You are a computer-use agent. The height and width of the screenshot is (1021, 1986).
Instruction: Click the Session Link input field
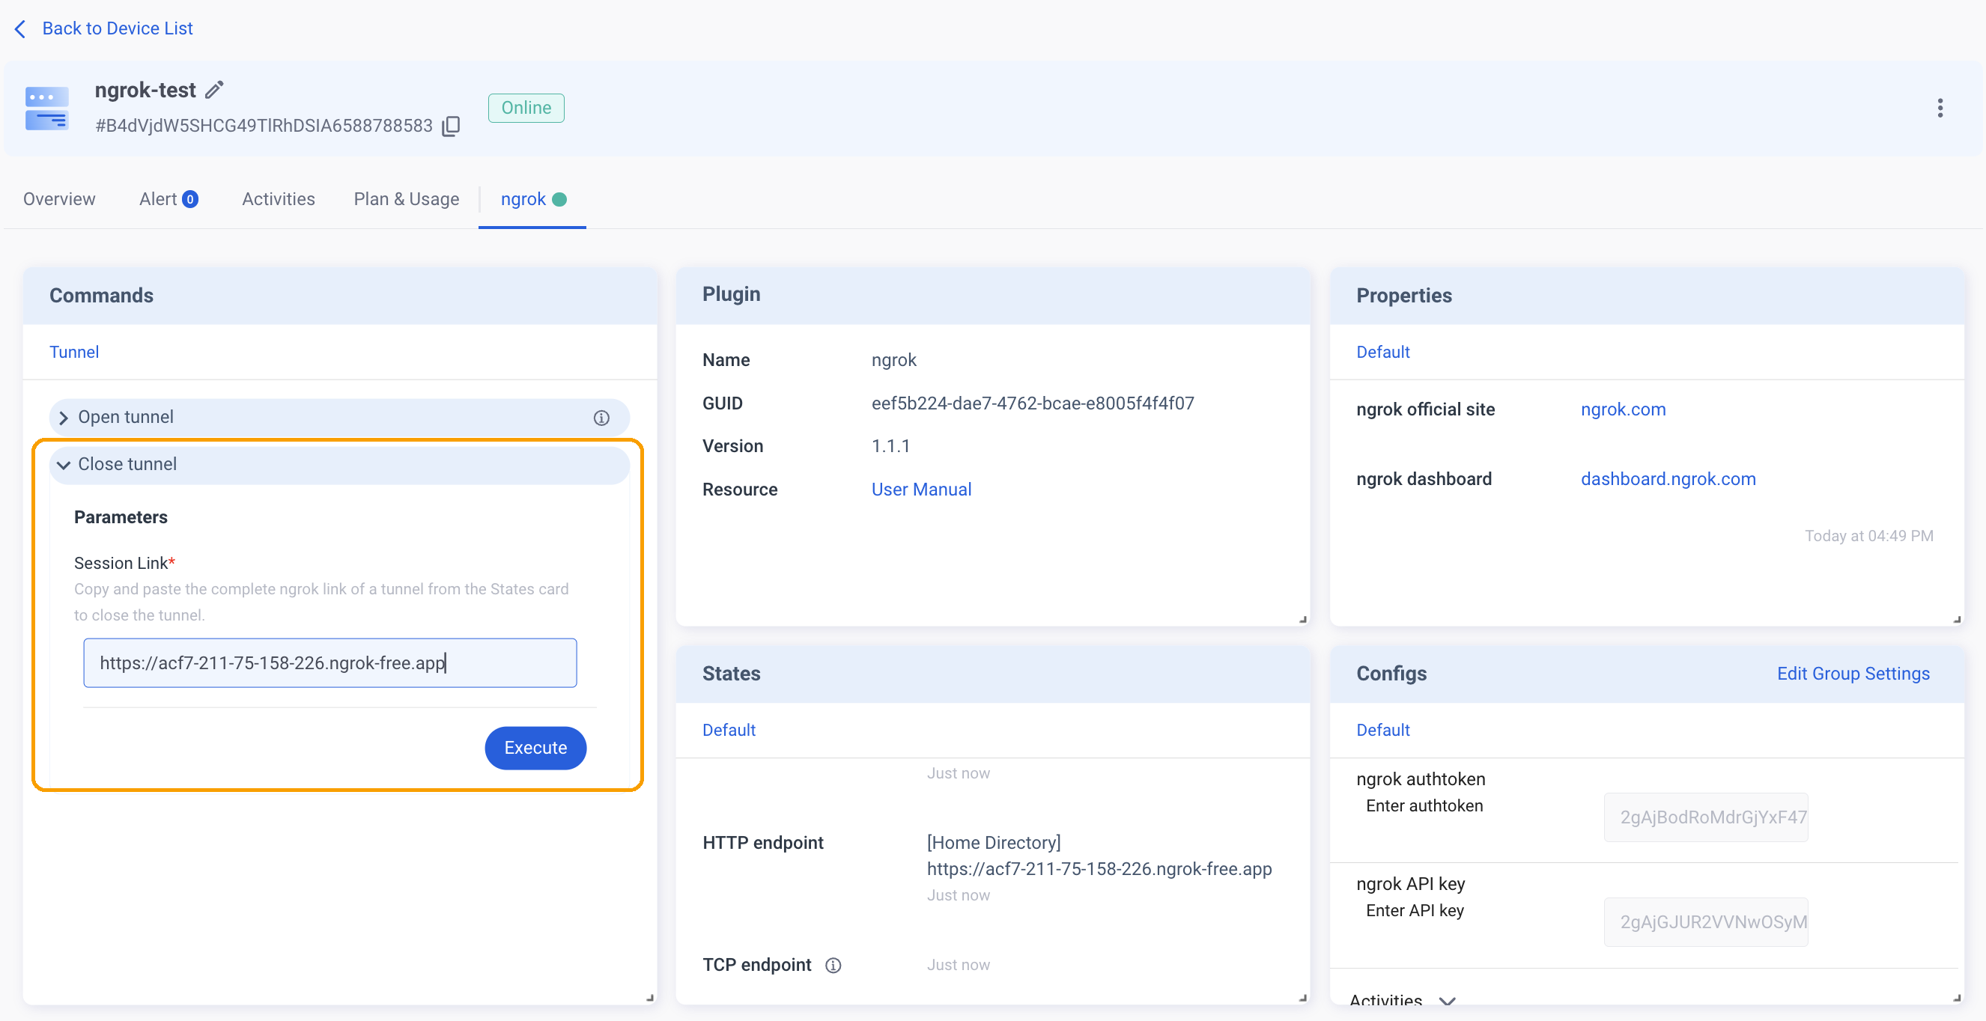tap(330, 662)
